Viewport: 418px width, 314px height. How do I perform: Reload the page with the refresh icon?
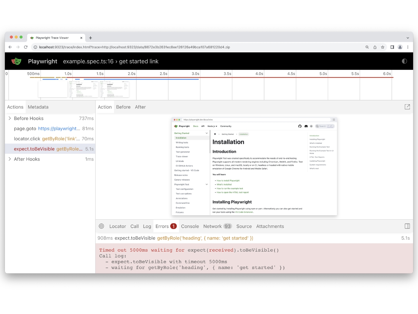tap(25, 47)
